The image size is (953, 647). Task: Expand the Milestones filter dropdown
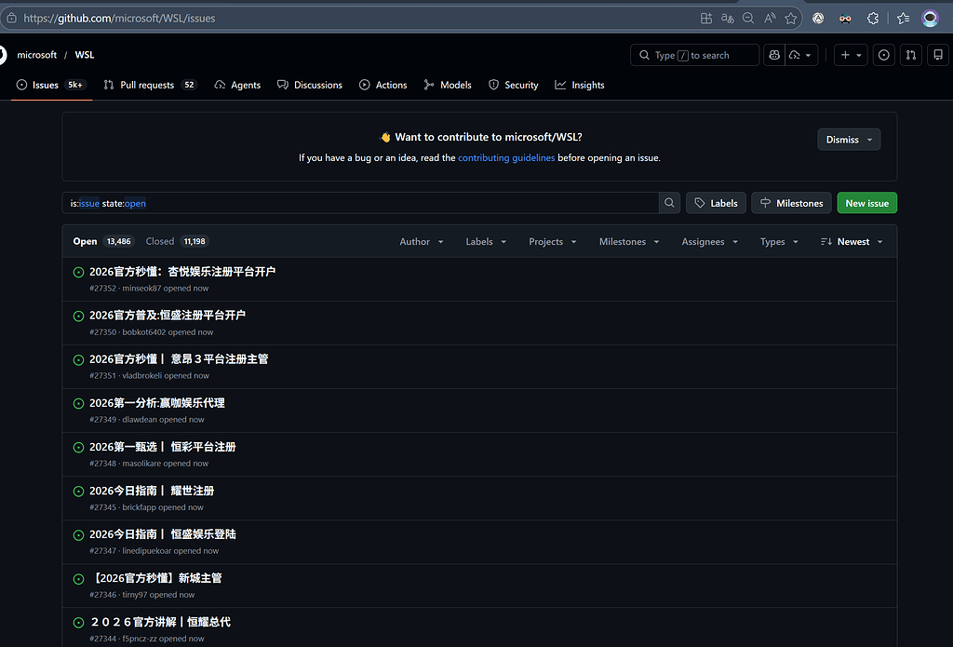pos(629,241)
